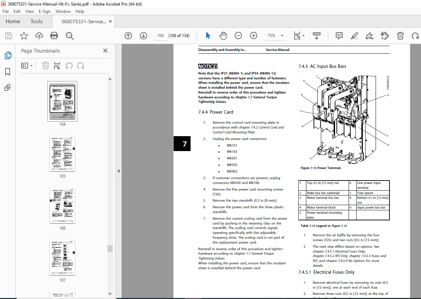Open the Bookmarks sidebar panel
The image size is (421, 299).
tap(8, 72)
